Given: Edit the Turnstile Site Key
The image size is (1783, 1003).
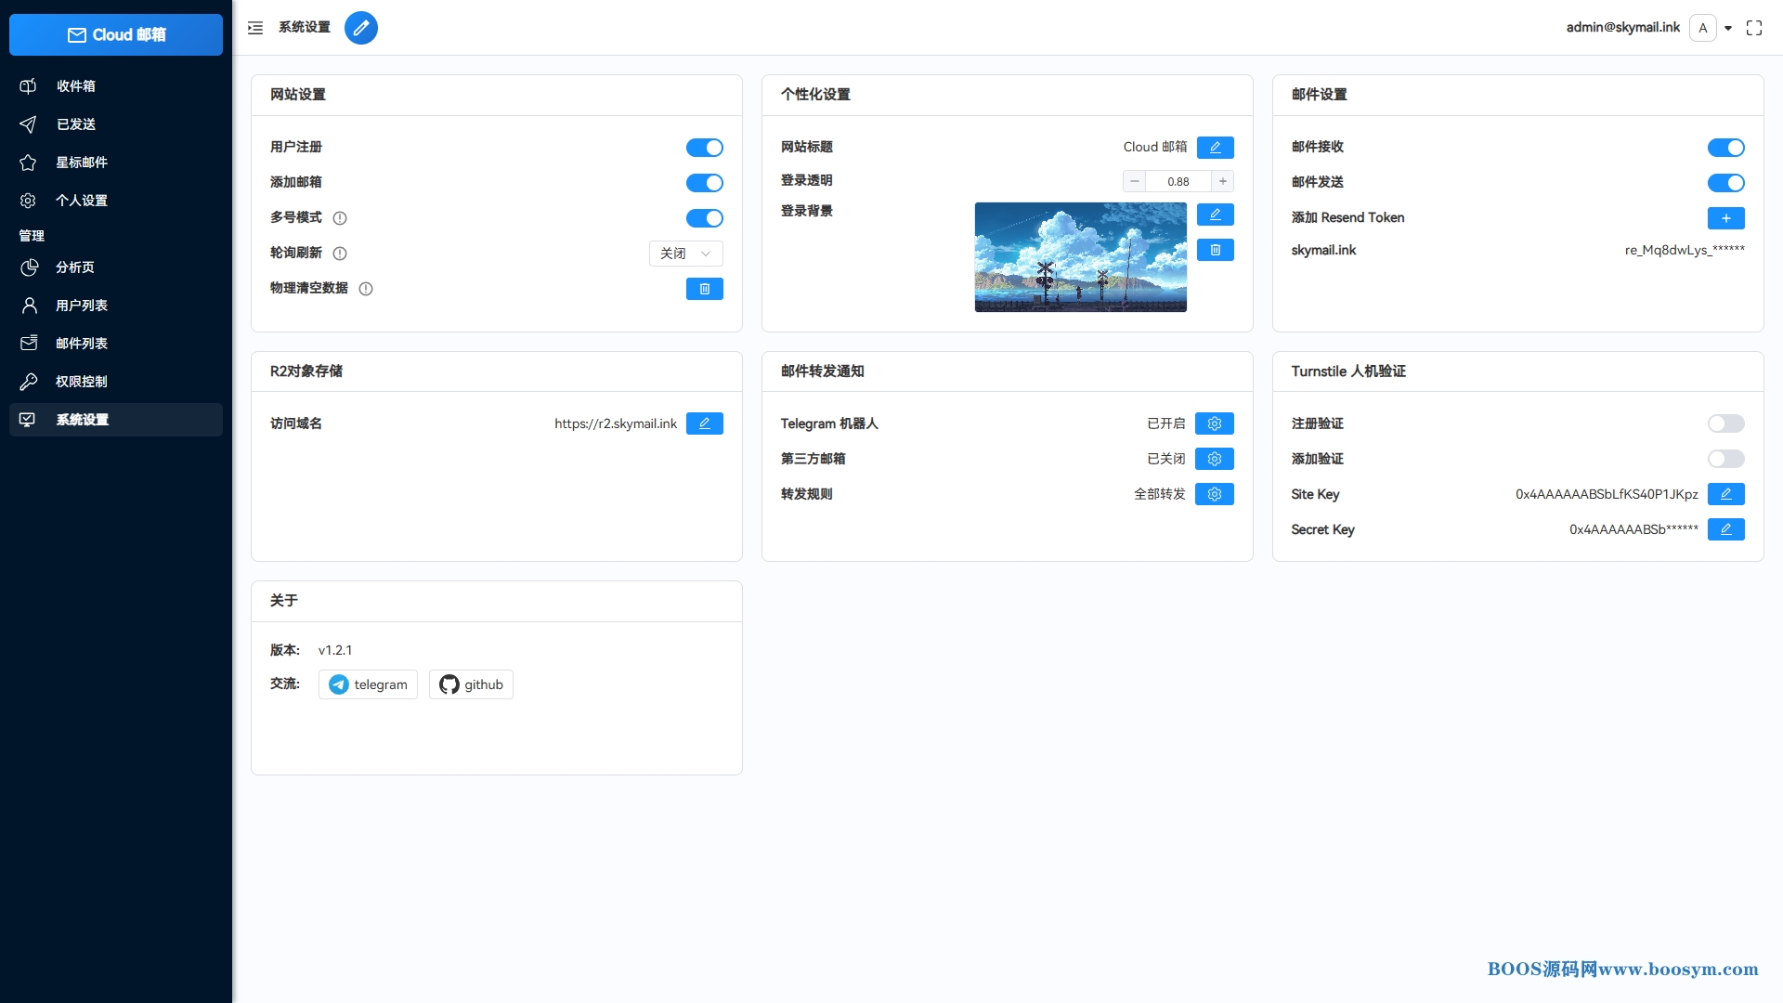Looking at the screenshot, I should (x=1725, y=494).
